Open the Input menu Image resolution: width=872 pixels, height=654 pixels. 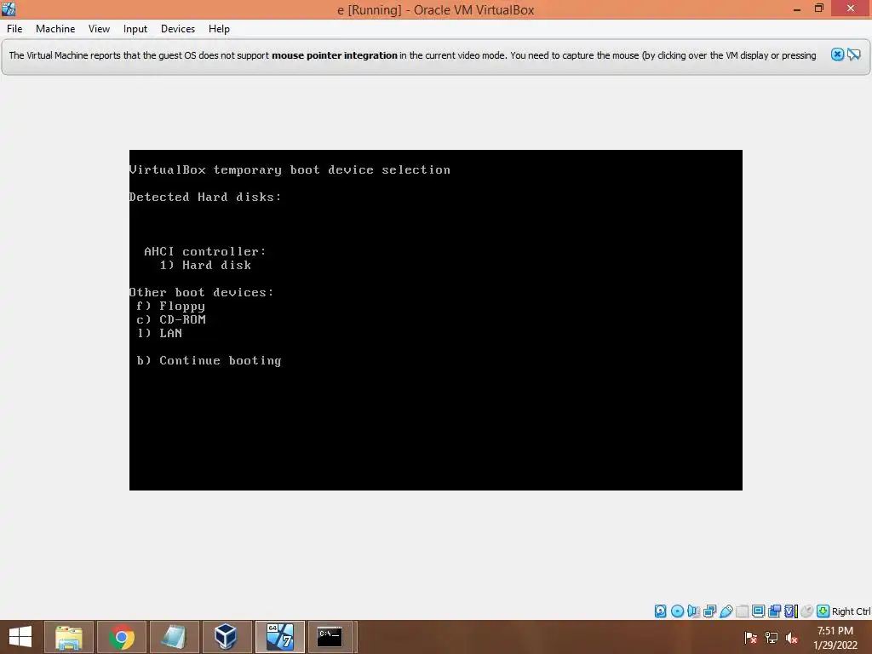tap(135, 29)
